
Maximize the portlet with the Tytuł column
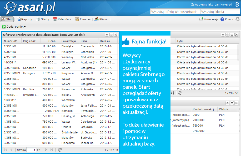(x=232, y=35)
